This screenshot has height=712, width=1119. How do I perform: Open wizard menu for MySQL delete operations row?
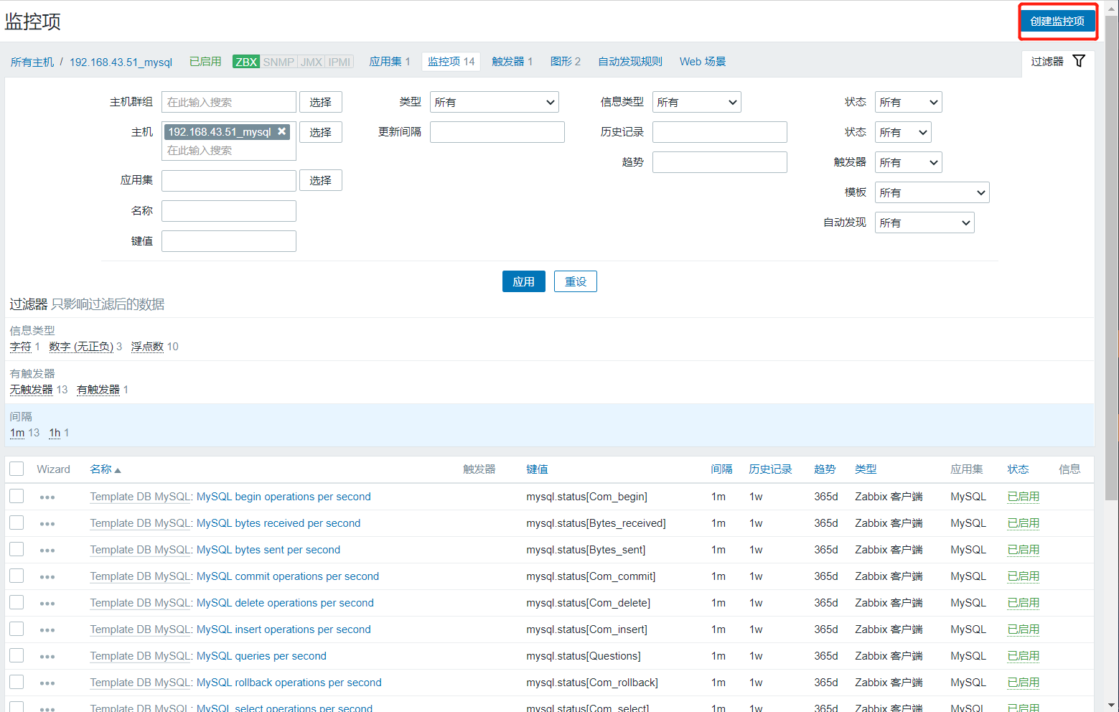point(47,604)
